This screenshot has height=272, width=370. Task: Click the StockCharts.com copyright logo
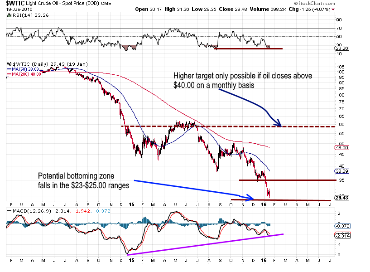coord(314,3)
